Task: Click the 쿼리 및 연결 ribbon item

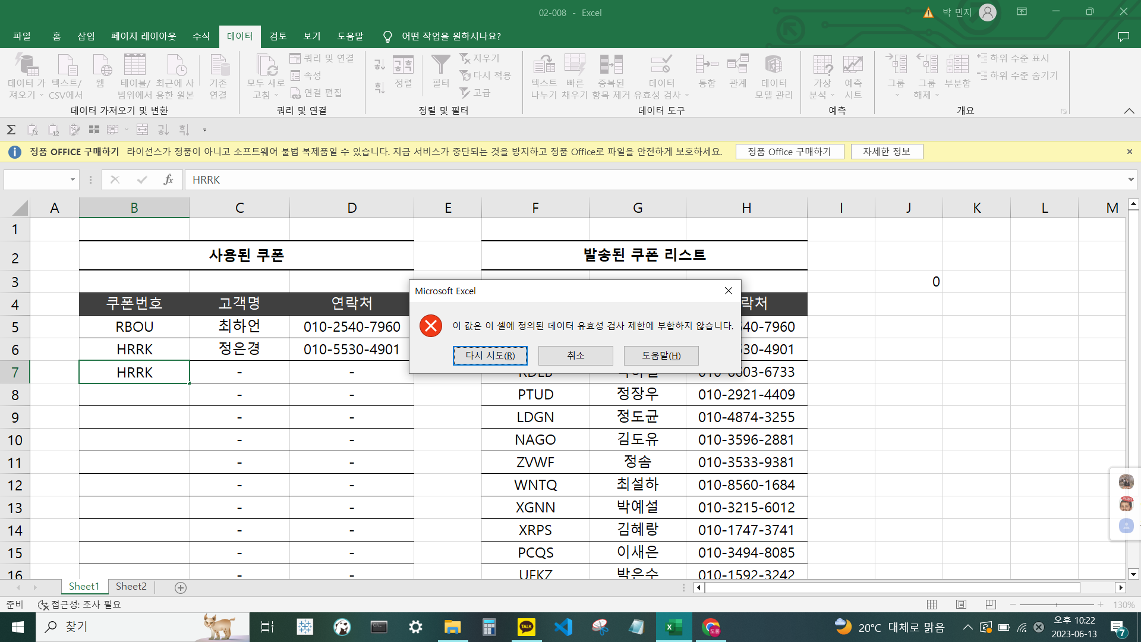Action: 322,58
